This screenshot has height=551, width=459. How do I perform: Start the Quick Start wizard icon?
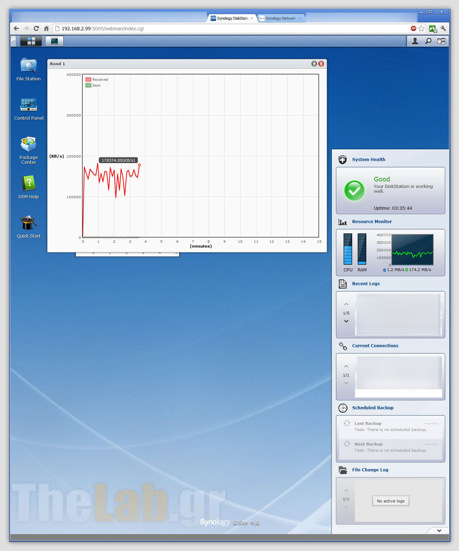coord(29,223)
